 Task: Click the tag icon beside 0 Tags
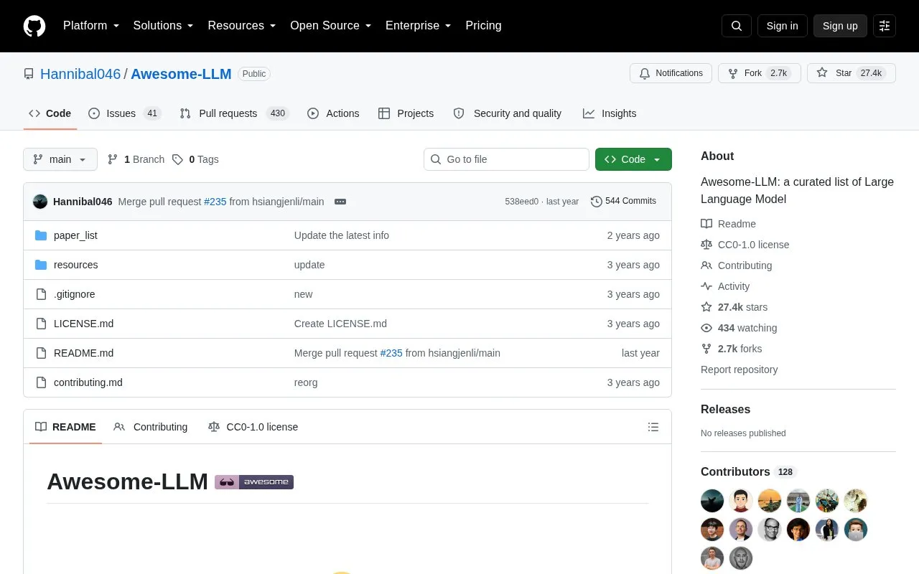tap(177, 159)
